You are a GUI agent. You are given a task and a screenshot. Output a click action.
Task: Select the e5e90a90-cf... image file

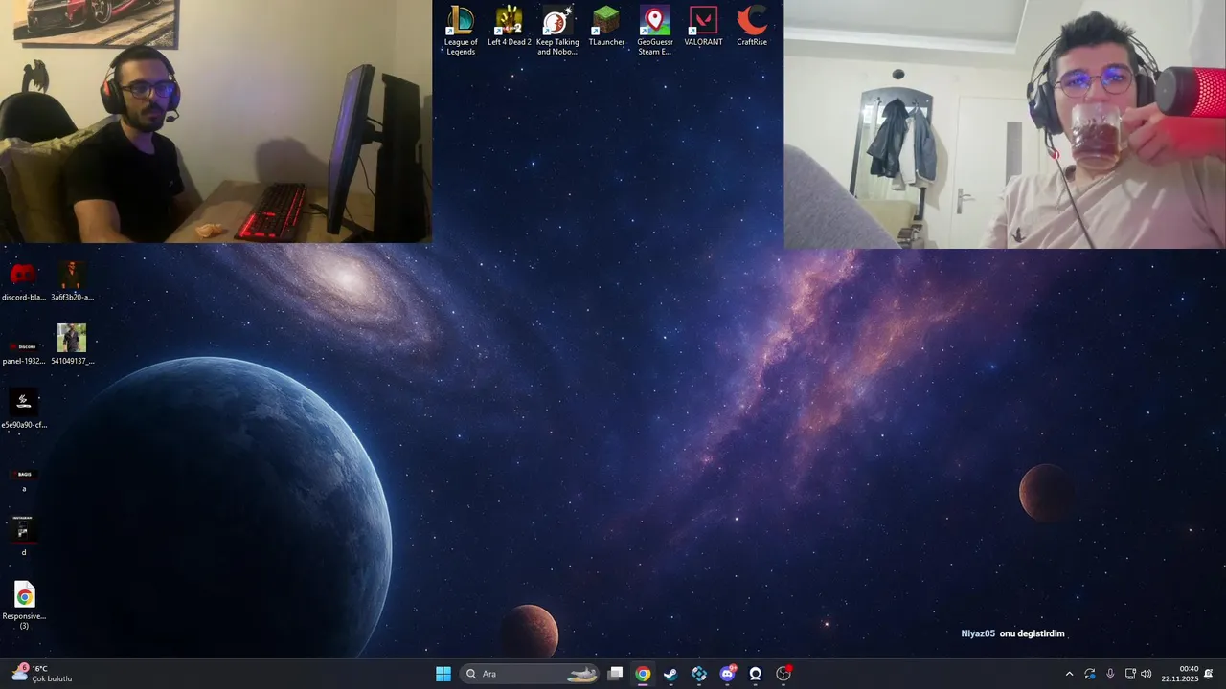[24, 410]
